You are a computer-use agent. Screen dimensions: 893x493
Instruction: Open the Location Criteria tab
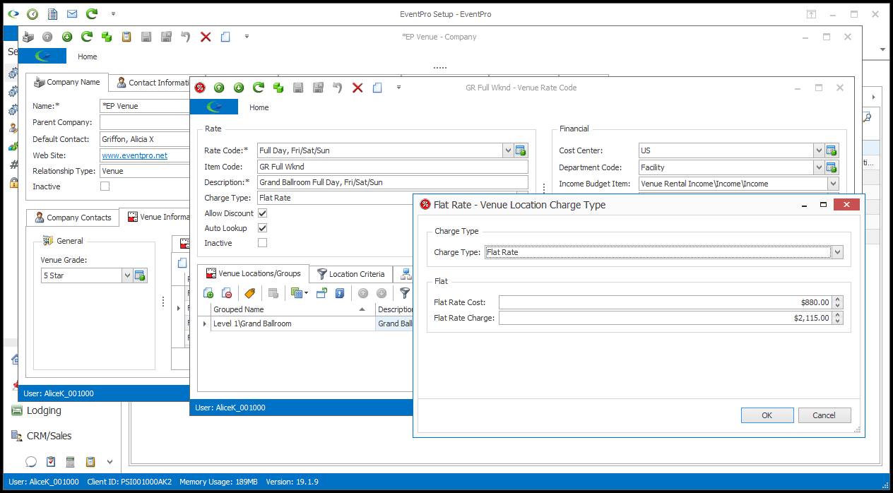350,274
